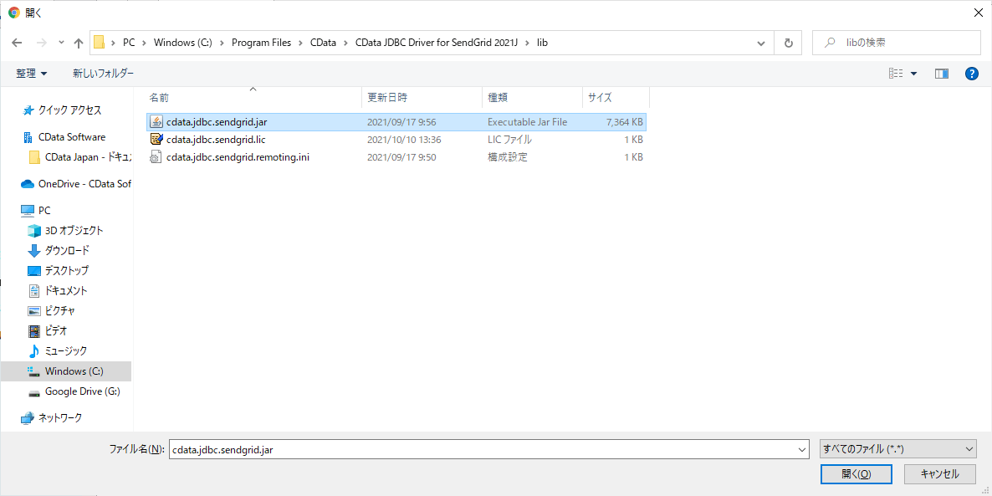
Task: Expand the file name history dropdown
Action: (802, 449)
